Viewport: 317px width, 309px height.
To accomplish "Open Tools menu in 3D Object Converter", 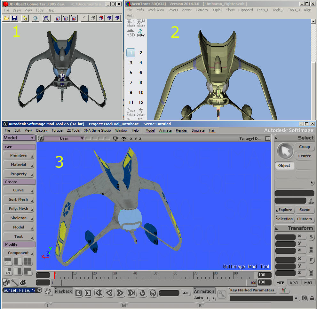I will 39,10.
